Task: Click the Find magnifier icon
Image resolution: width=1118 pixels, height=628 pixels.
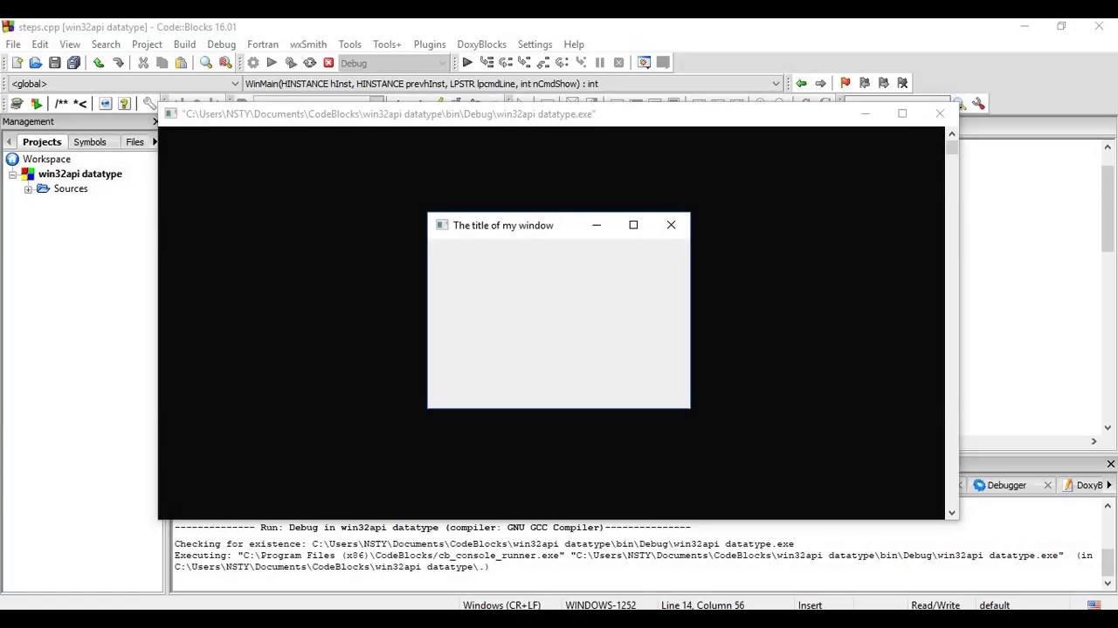Action: [x=206, y=63]
